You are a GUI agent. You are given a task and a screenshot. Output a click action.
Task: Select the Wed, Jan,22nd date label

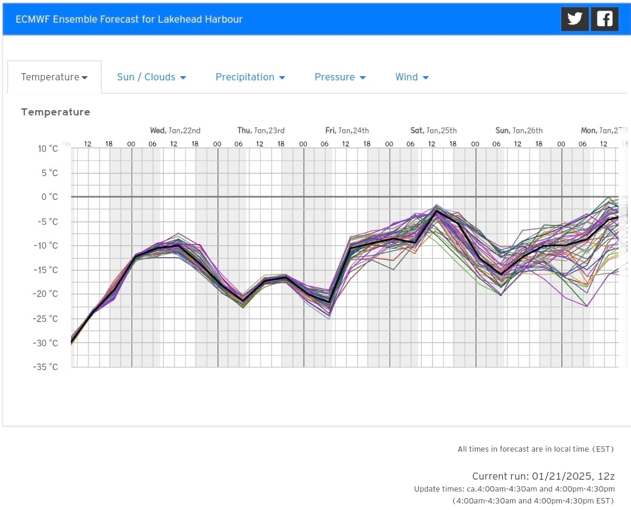pos(175,130)
